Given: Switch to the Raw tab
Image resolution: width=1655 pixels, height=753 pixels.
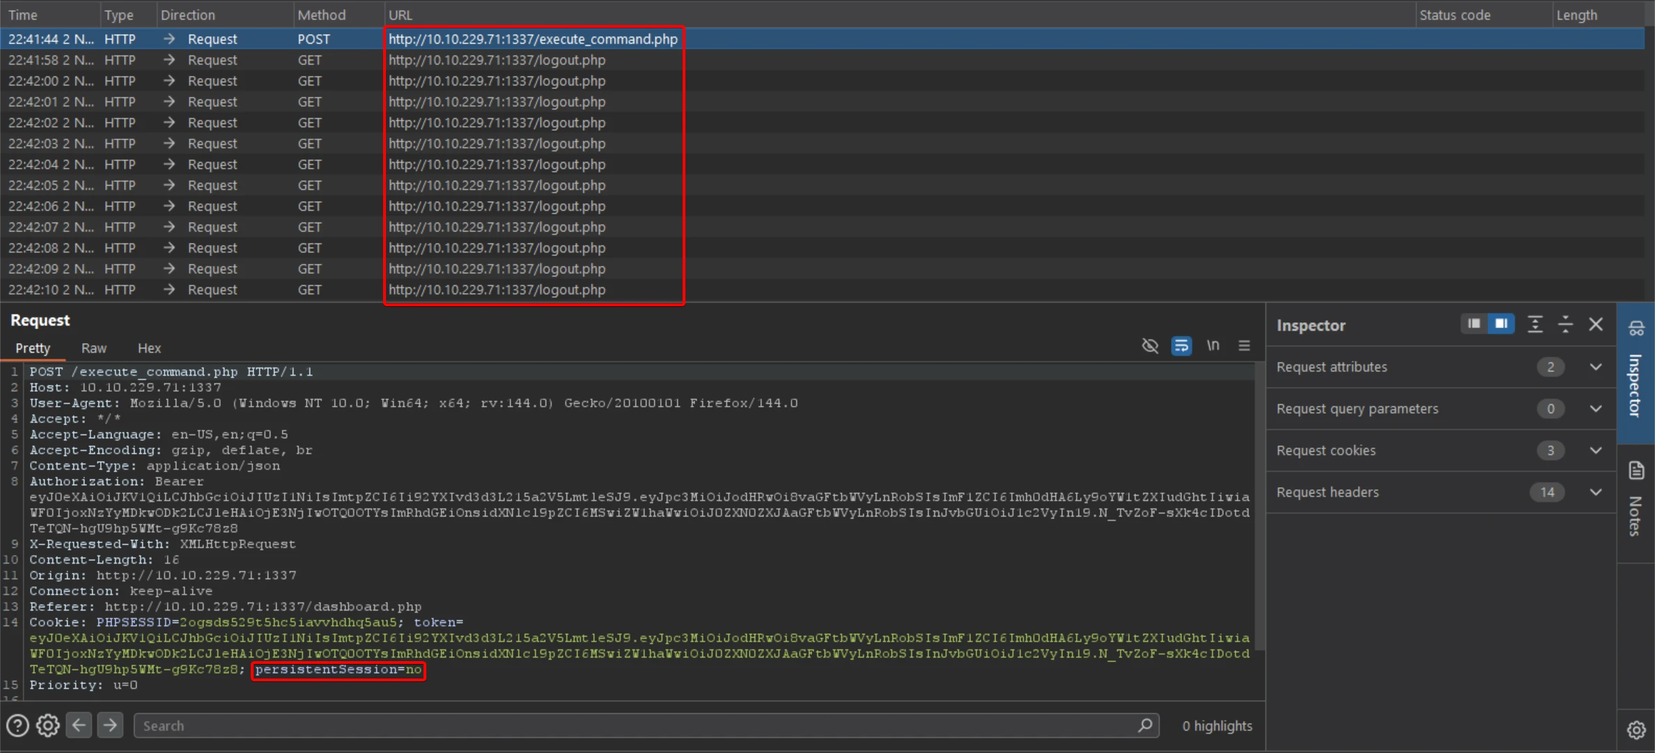Looking at the screenshot, I should coord(93,348).
